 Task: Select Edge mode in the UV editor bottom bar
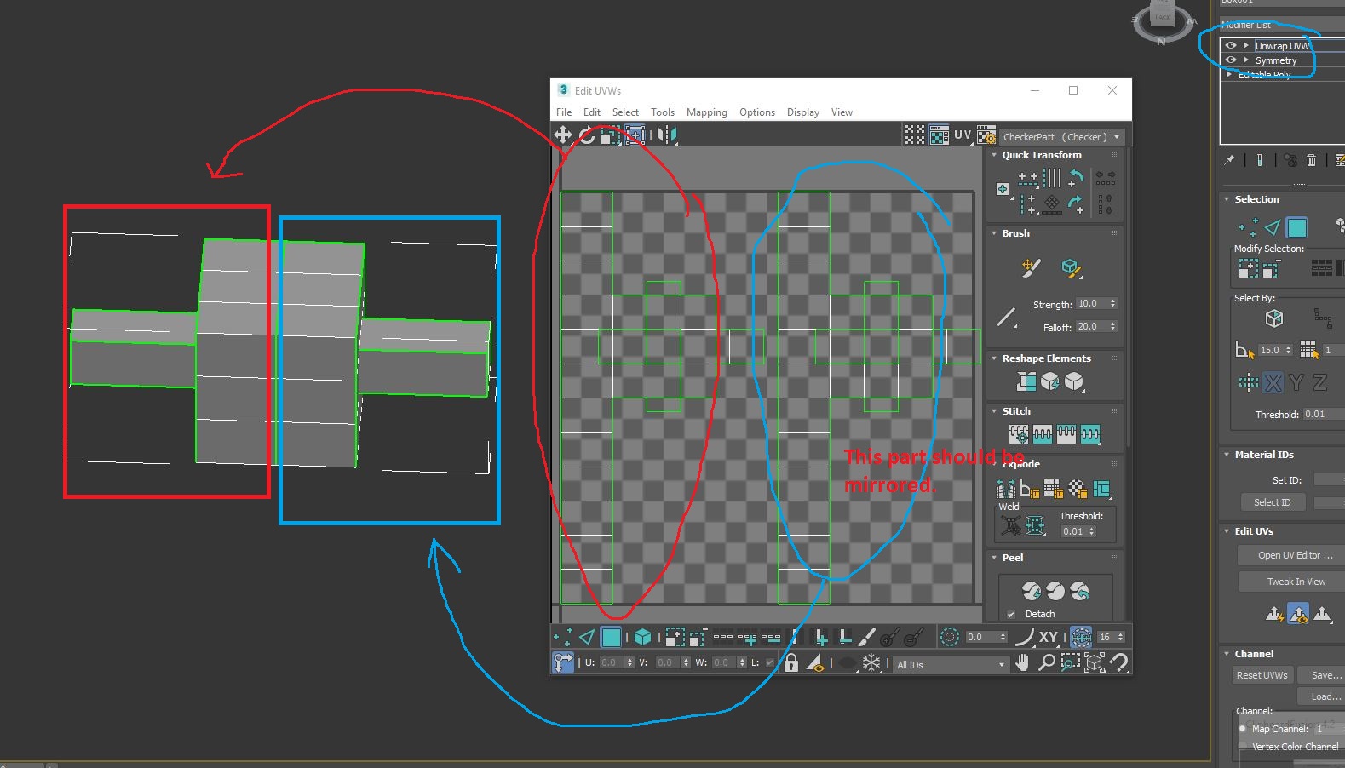coord(587,637)
